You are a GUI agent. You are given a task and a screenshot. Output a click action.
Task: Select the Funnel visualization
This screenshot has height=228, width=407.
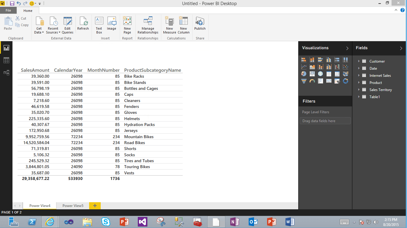[304, 81]
